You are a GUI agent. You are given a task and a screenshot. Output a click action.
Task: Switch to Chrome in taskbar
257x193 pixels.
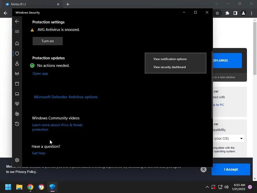(x=30, y=187)
